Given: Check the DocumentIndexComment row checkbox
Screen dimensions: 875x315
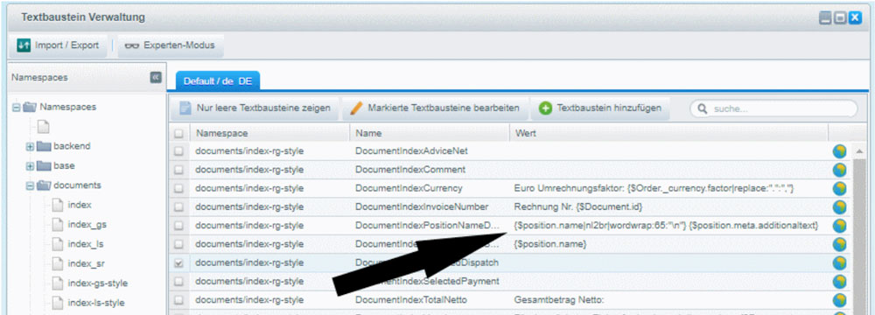Looking at the screenshot, I should click(178, 169).
